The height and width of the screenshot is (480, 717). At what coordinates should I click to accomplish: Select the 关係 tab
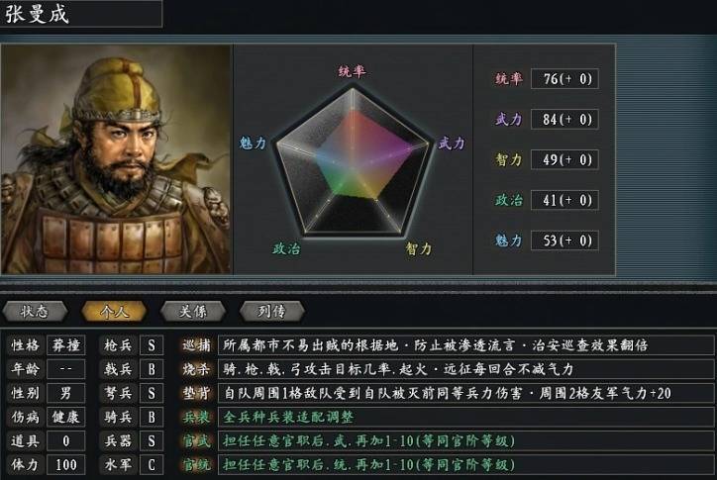pyautogui.click(x=191, y=310)
